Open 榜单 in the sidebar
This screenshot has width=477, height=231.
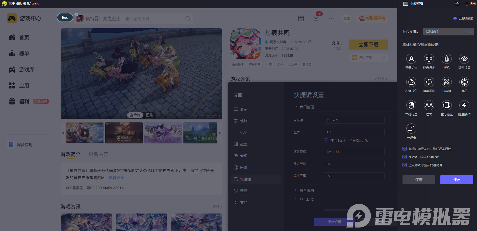click(x=19, y=53)
